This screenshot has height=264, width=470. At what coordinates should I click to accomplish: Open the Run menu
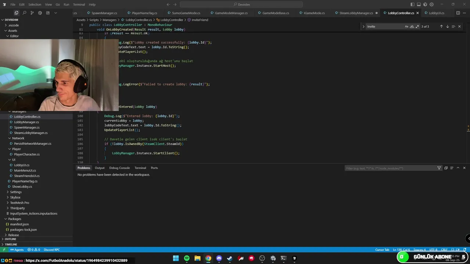pos(66,4)
